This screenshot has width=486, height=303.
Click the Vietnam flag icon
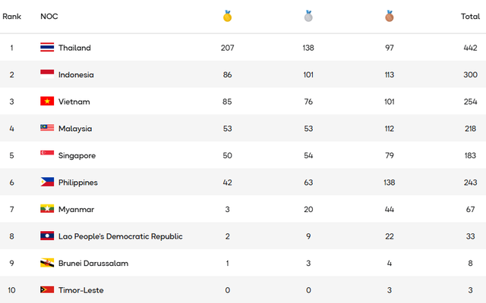47,102
